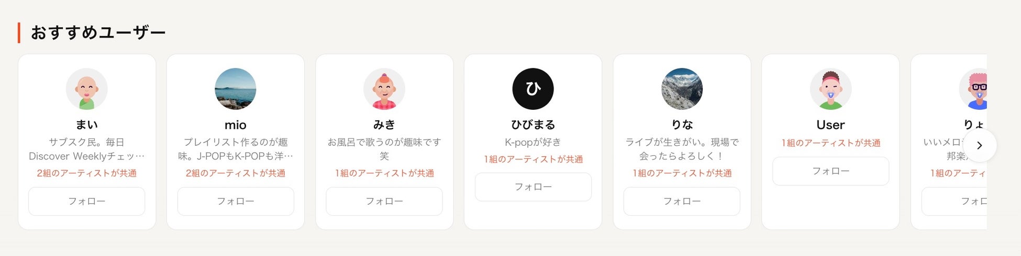This screenshot has width=1021, height=256.
Task: Follow user まい
Action: coord(87,201)
